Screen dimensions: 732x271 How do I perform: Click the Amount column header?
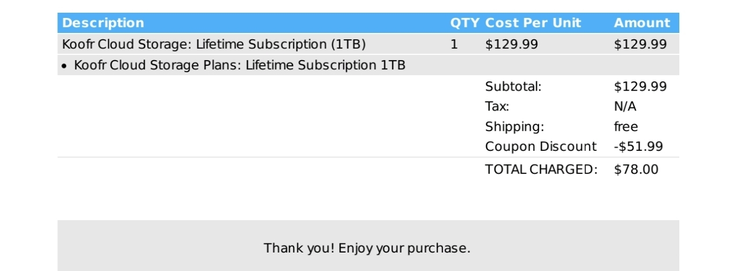click(642, 23)
